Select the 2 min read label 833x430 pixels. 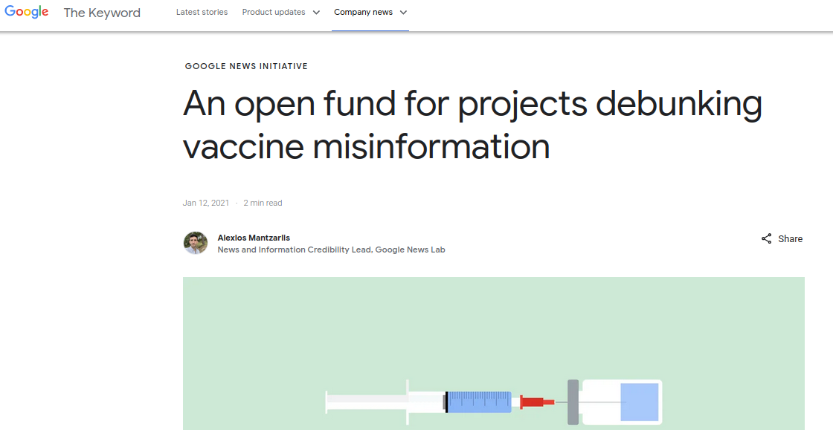coord(263,203)
